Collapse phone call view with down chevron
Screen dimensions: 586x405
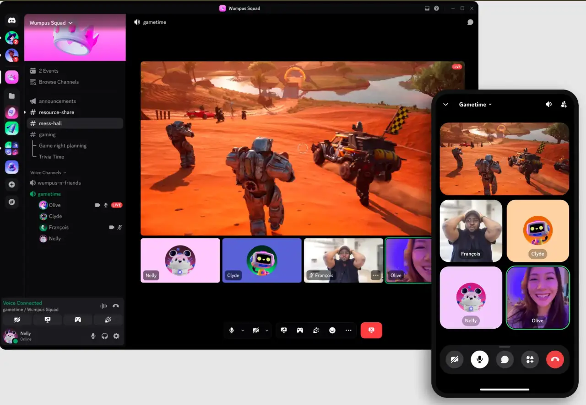tap(446, 104)
